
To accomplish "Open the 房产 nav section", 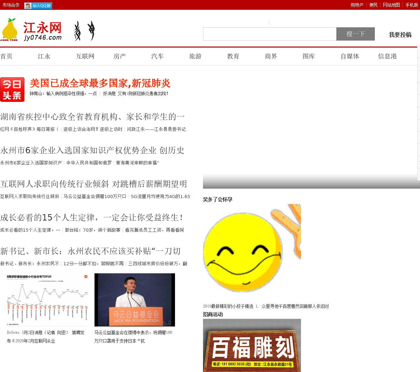I will pyautogui.click(x=120, y=56).
